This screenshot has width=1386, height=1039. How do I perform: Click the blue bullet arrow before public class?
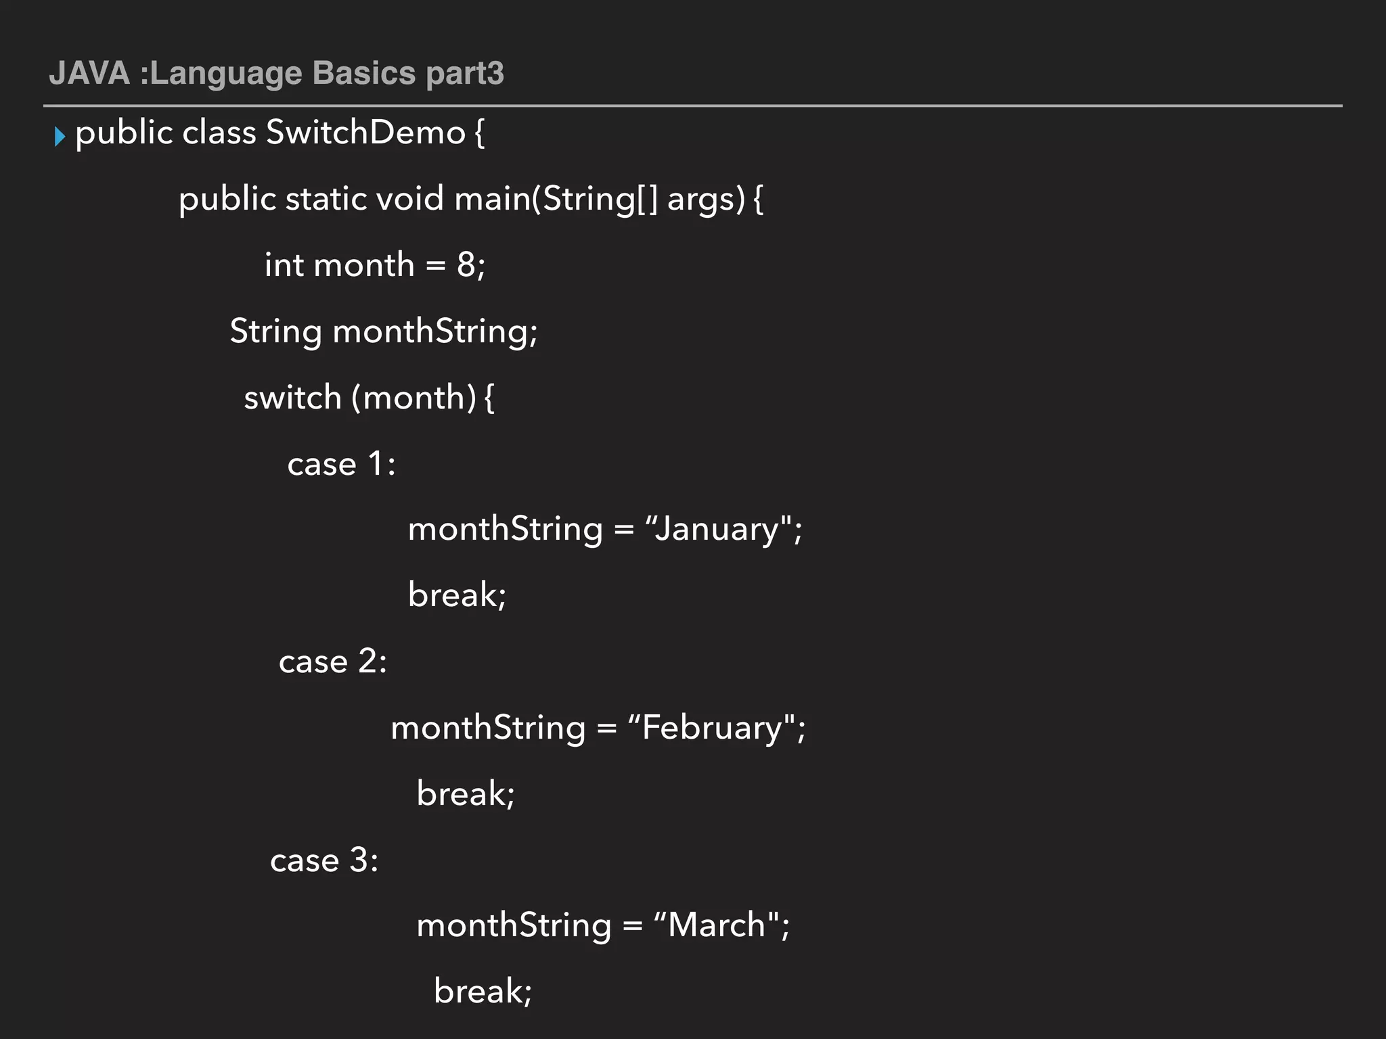pyautogui.click(x=60, y=136)
